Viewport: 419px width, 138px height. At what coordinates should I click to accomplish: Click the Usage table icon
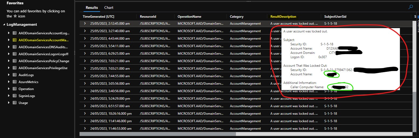coord(15,103)
